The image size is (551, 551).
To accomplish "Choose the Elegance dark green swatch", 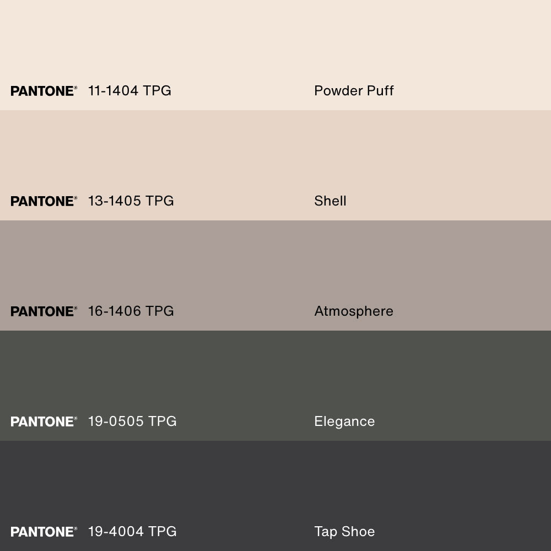I will 275,375.
